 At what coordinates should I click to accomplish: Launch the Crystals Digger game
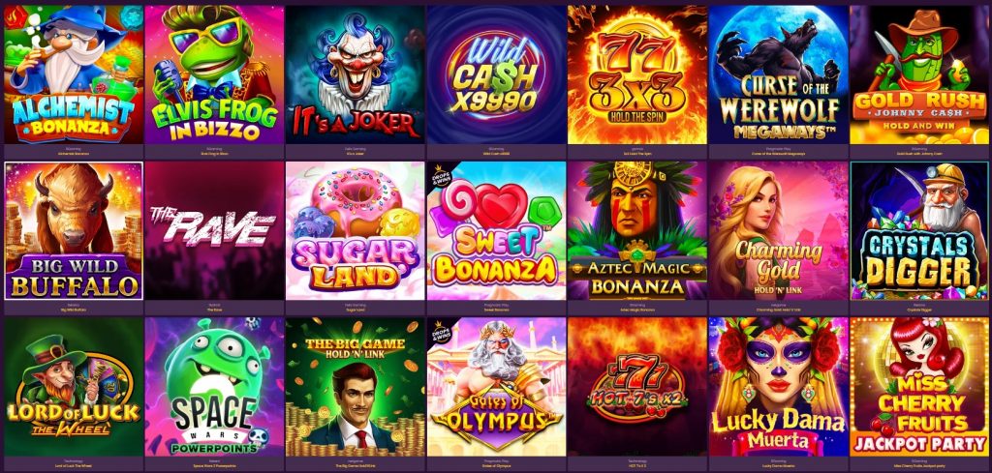[x=920, y=230]
